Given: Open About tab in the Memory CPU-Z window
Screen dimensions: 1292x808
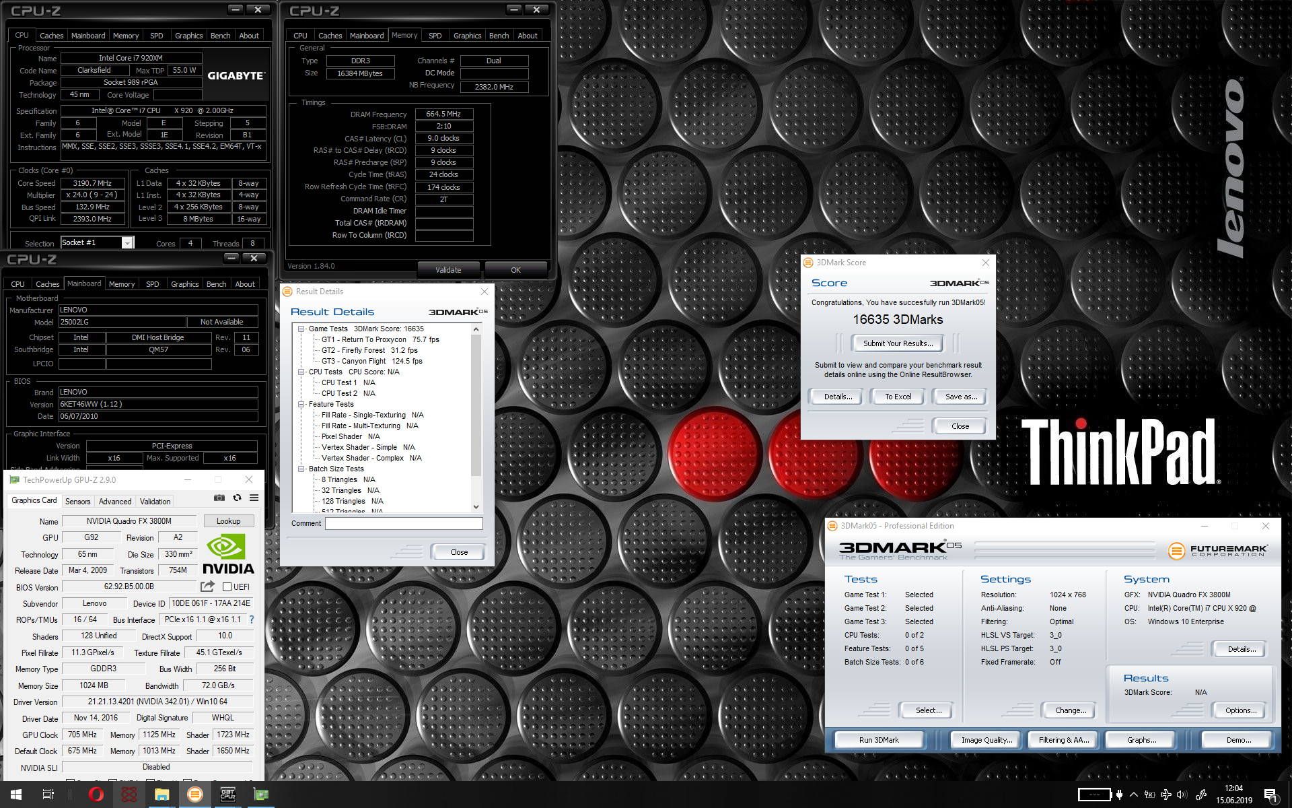Looking at the screenshot, I should [x=528, y=36].
